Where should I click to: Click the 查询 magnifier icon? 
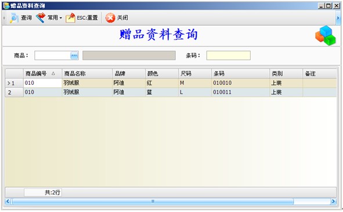click(x=14, y=18)
